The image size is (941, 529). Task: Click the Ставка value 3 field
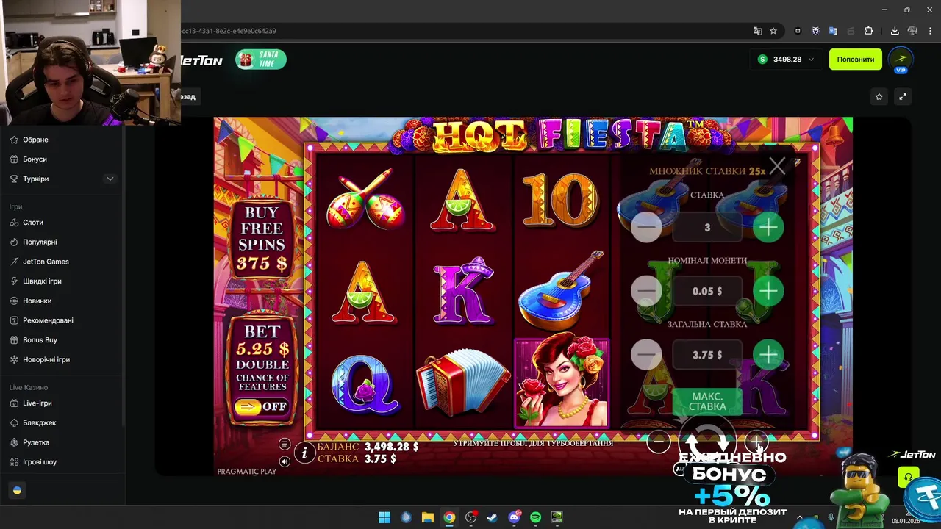pyautogui.click(x=707, y=228)
